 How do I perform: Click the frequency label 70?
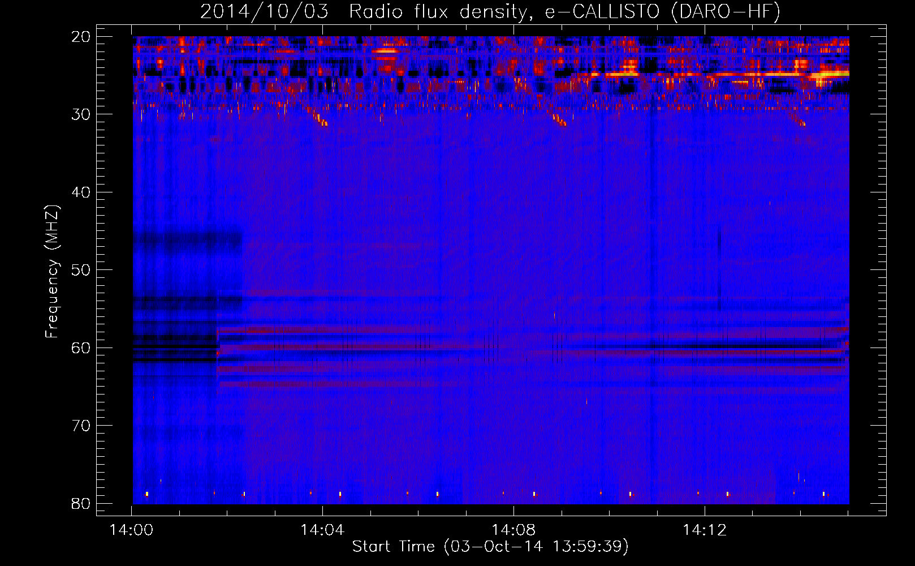tap(81, 426)
